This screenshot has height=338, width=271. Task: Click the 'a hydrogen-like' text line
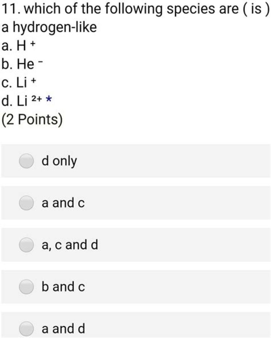(49, 27)
